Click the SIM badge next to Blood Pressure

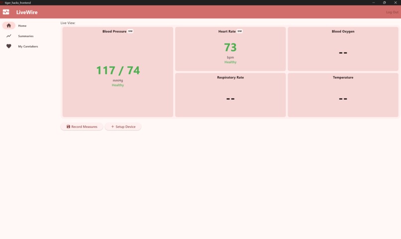130,31
